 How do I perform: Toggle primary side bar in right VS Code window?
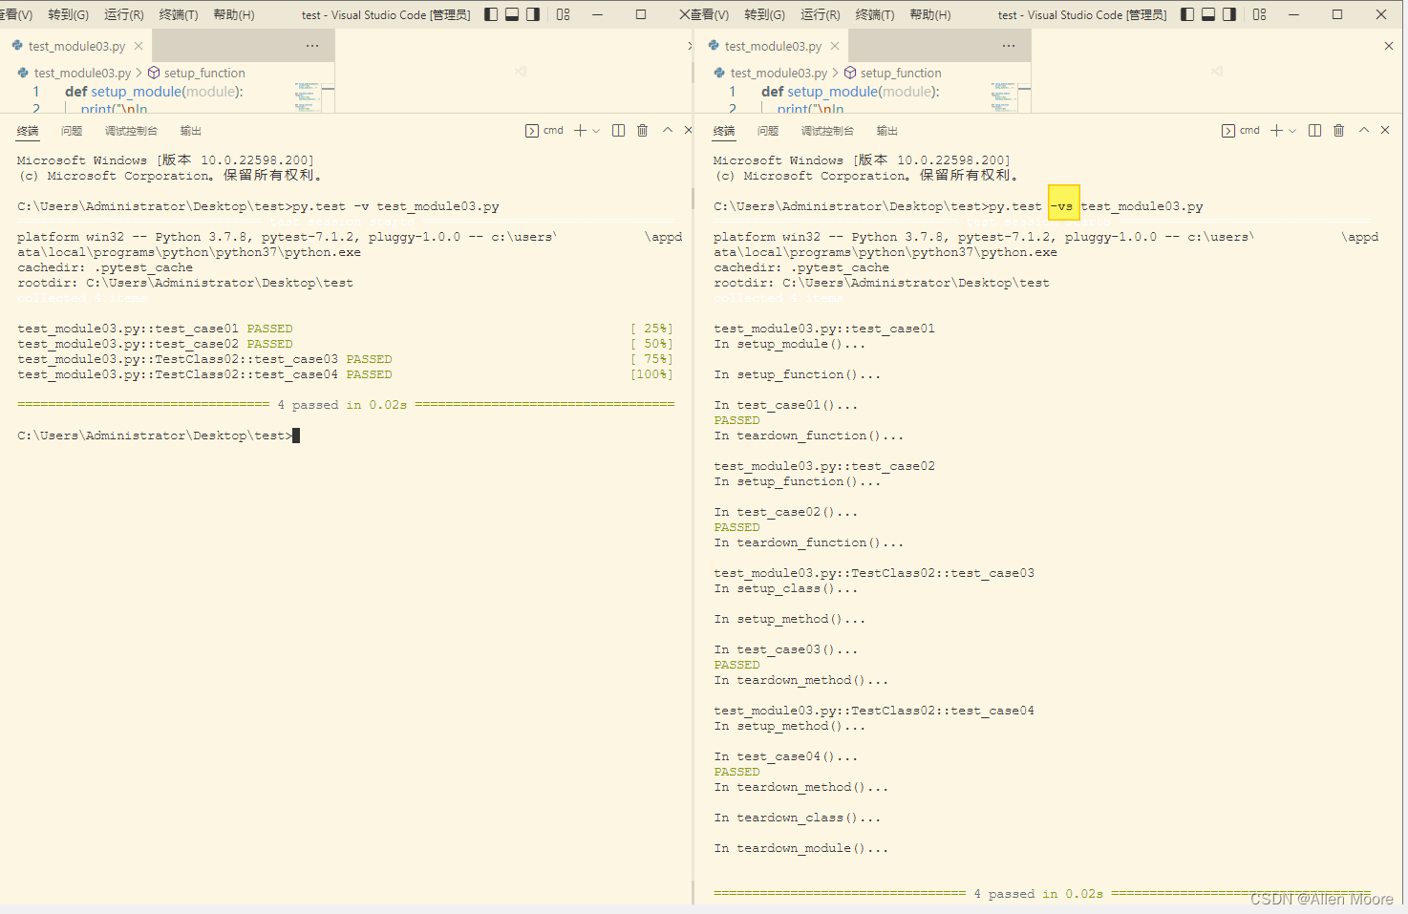1187,14
